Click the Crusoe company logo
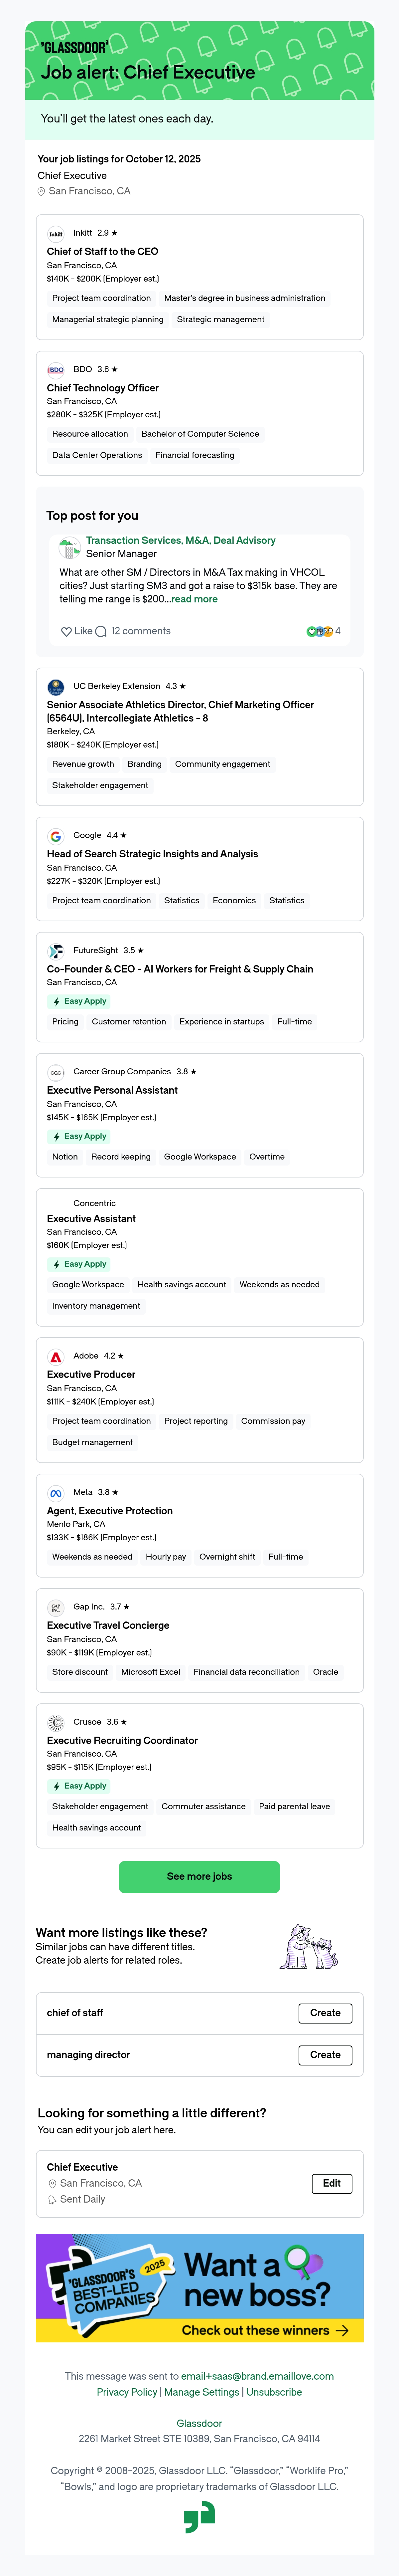The width and height of the screenshot is (399, 2576). (56, 1723)
